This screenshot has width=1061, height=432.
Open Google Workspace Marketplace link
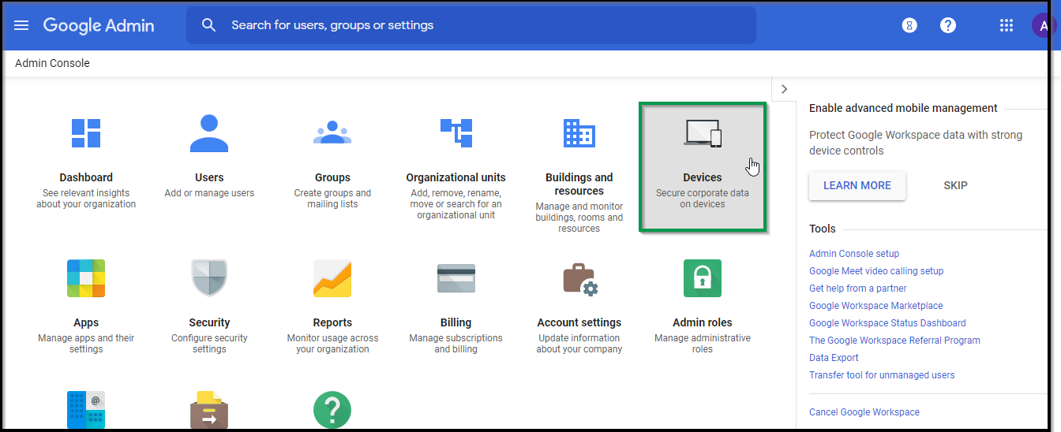[875, 306]
